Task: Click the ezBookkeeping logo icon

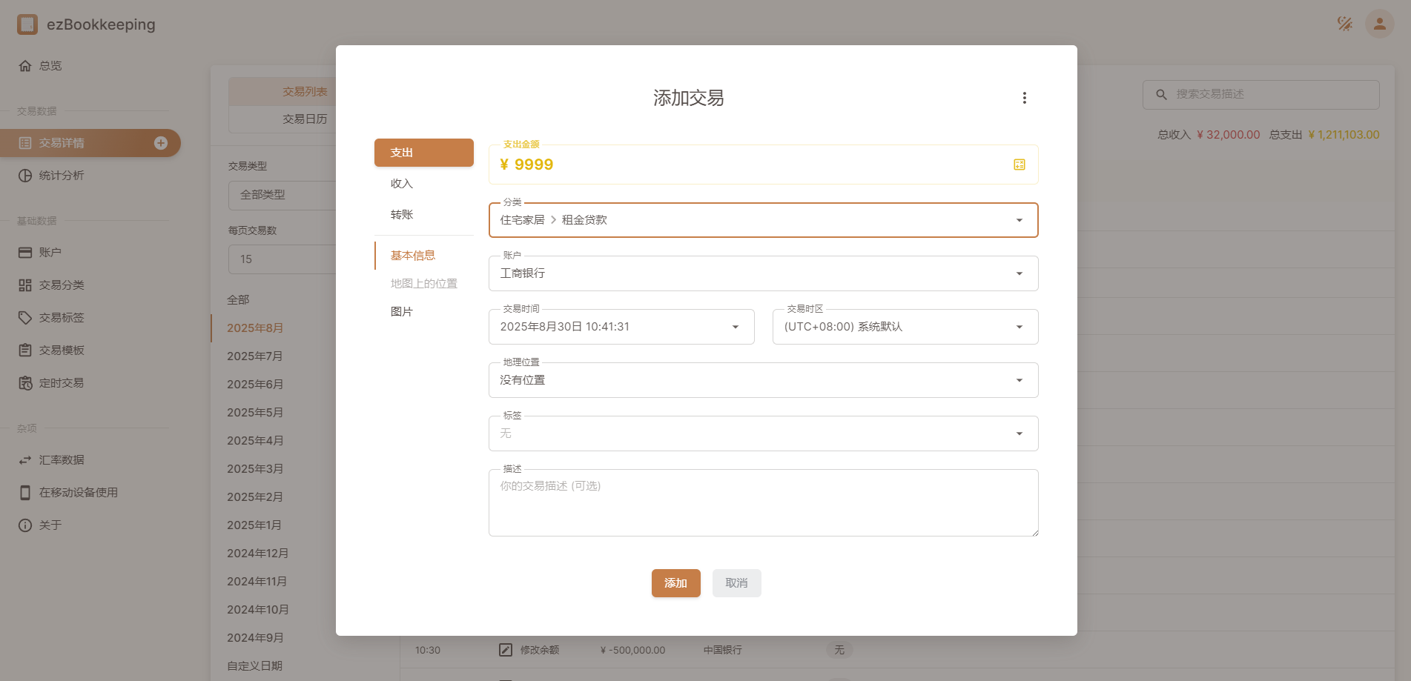Action: point(27,24)
